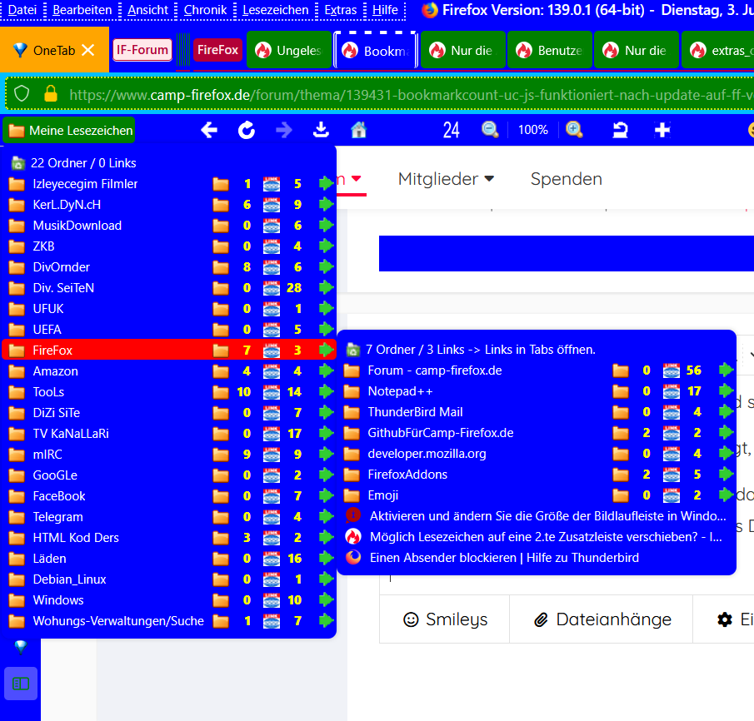Switch to the IF-Forum tab

point(142,50)
